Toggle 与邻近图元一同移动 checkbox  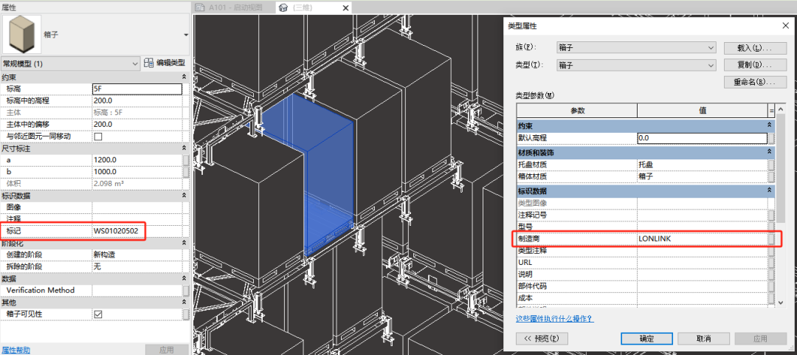pos(98,137)
